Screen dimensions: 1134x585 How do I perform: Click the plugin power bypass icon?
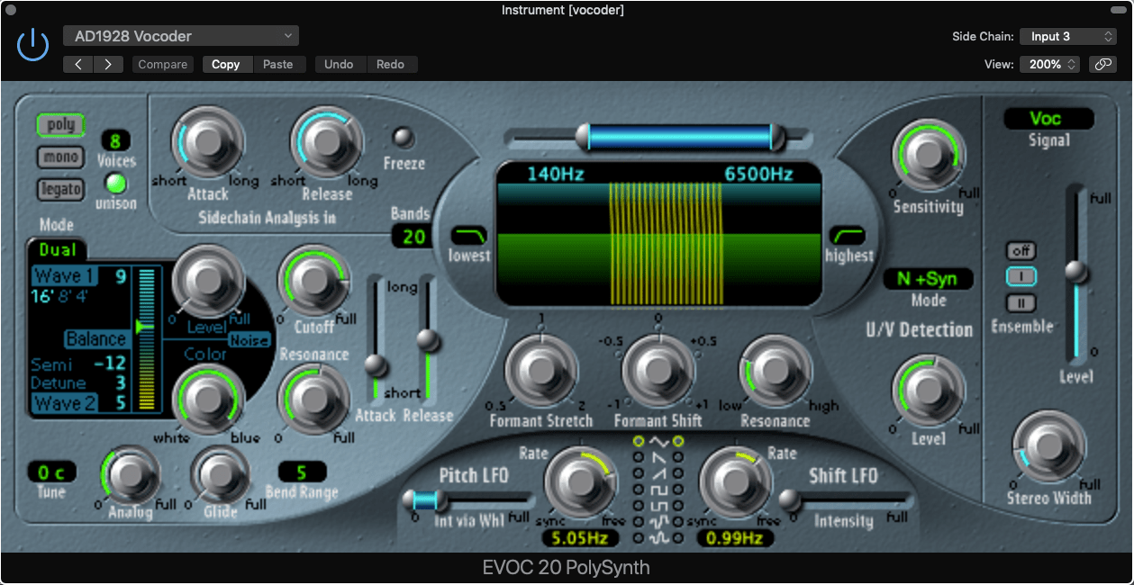click(x=32, y=43)
